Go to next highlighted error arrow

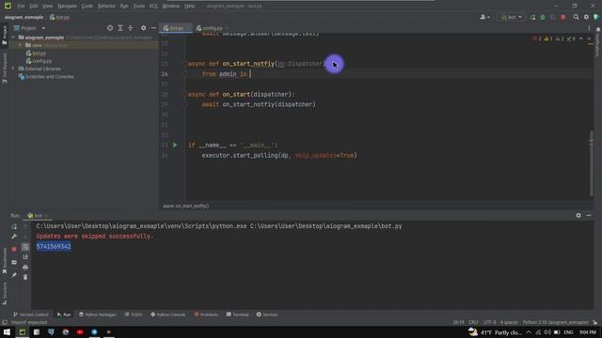coord(589,38)
